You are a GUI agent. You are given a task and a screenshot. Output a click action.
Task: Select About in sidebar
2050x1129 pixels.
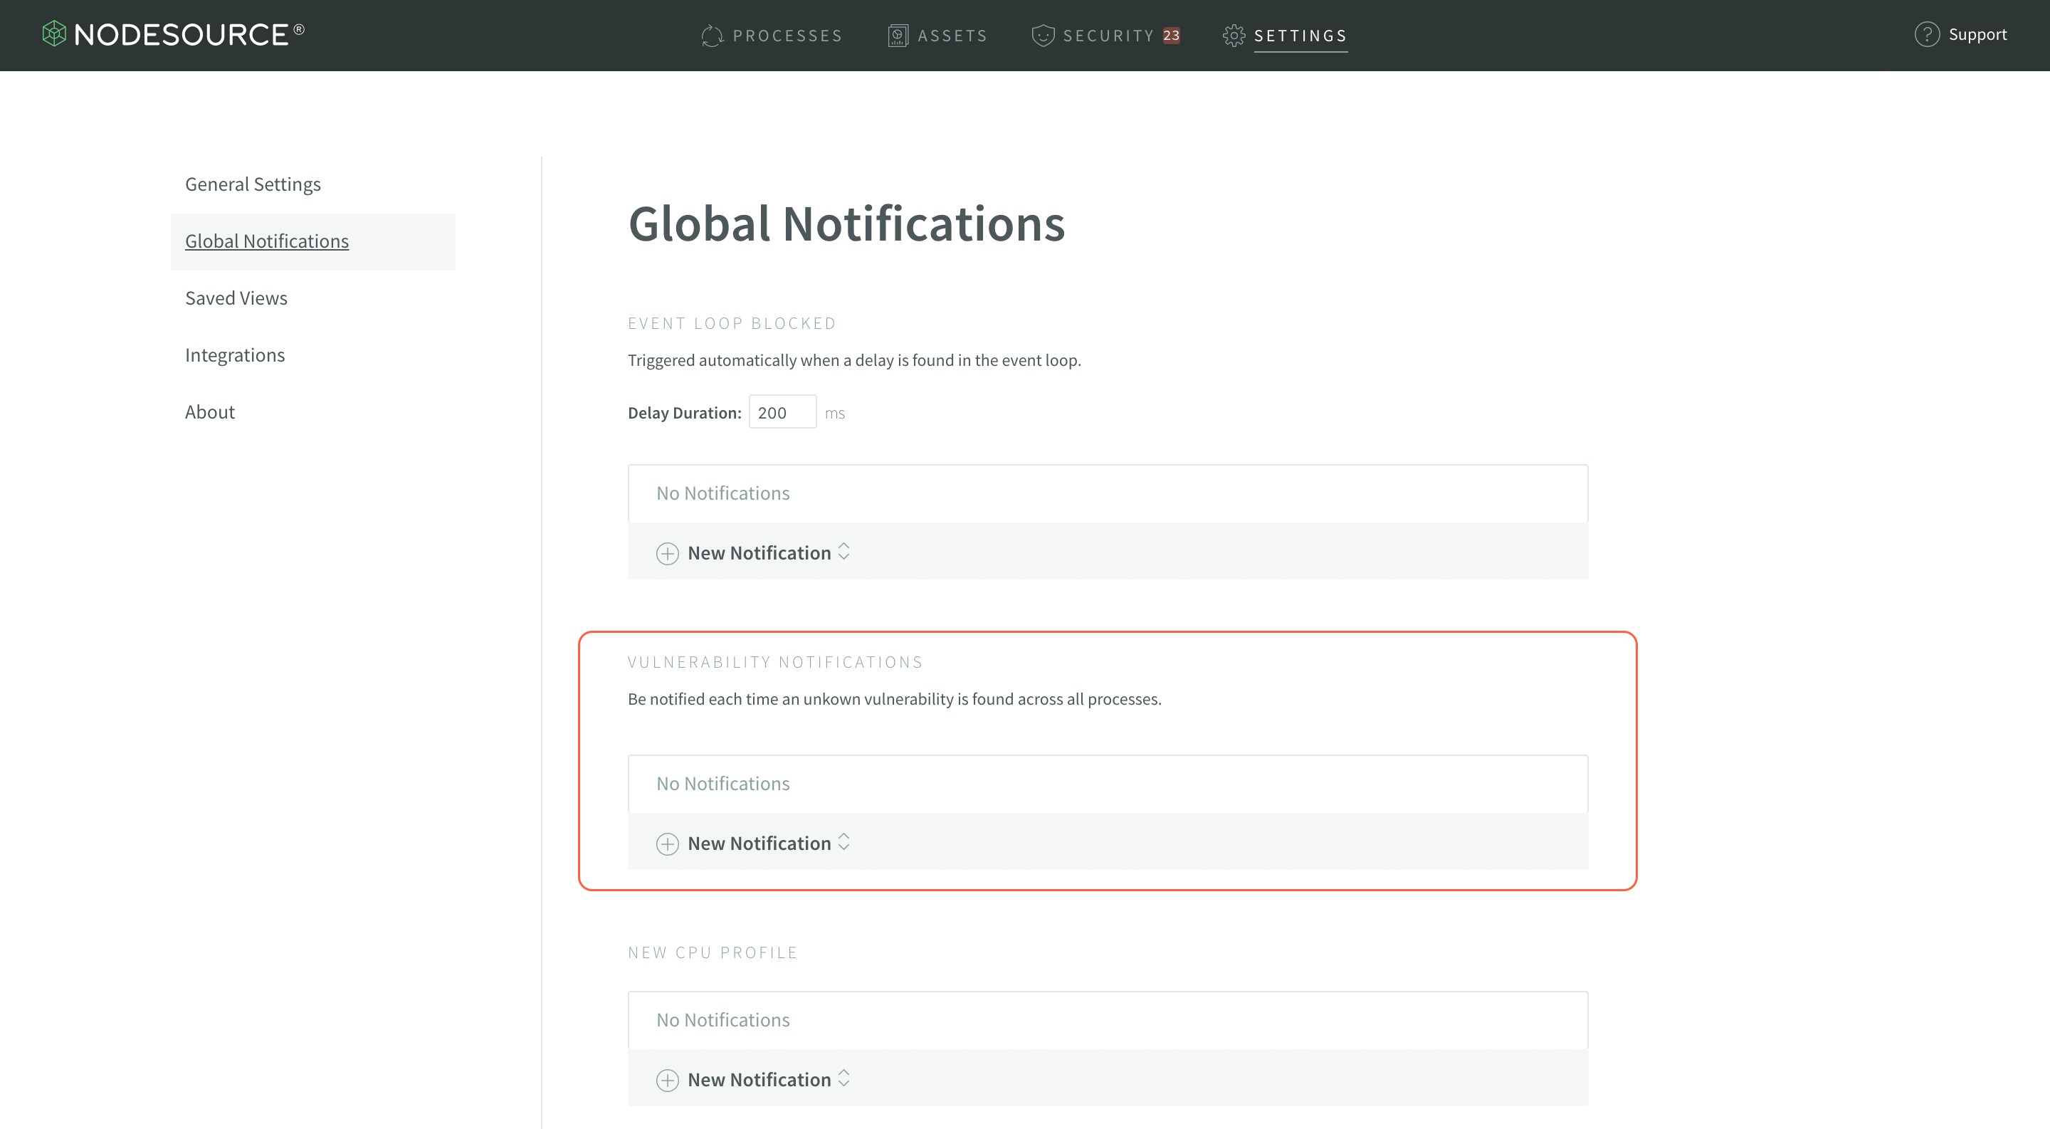[210, 412]
